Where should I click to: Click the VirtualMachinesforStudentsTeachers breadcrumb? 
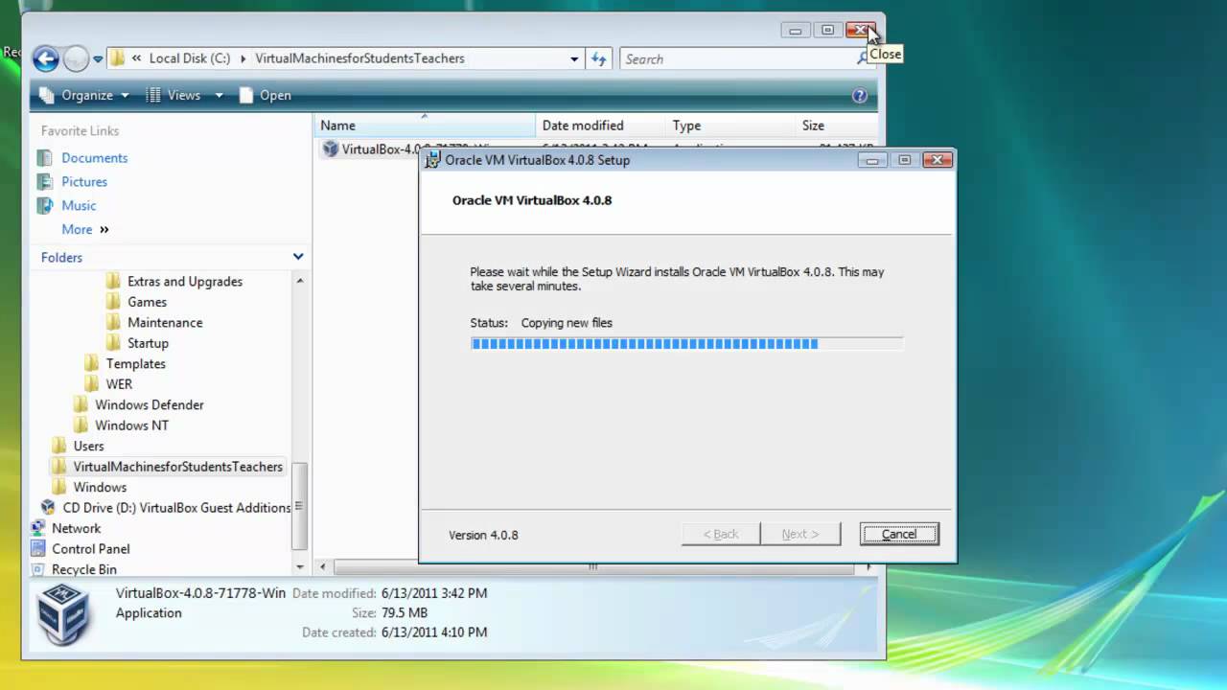(x=359, y=58)
